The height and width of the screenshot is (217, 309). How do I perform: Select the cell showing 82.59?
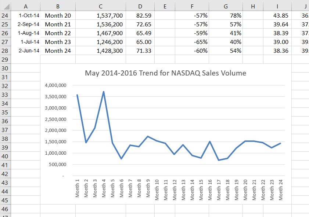[140, 15]
